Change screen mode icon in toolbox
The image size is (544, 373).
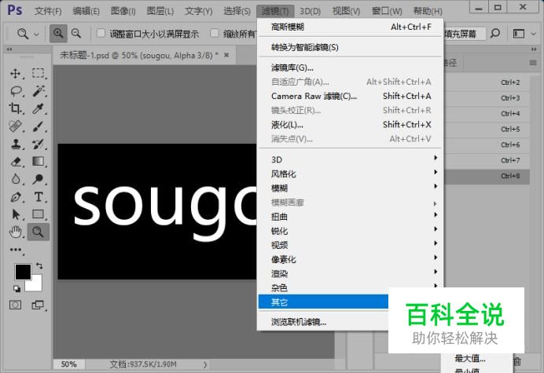click(38, 305)
